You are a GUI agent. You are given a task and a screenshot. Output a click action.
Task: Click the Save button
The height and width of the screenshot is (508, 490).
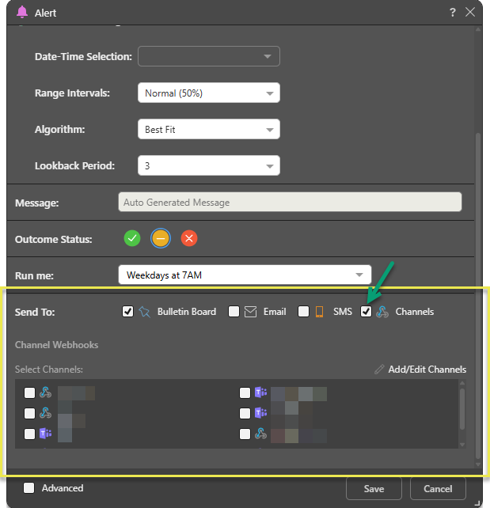point(374,489)
